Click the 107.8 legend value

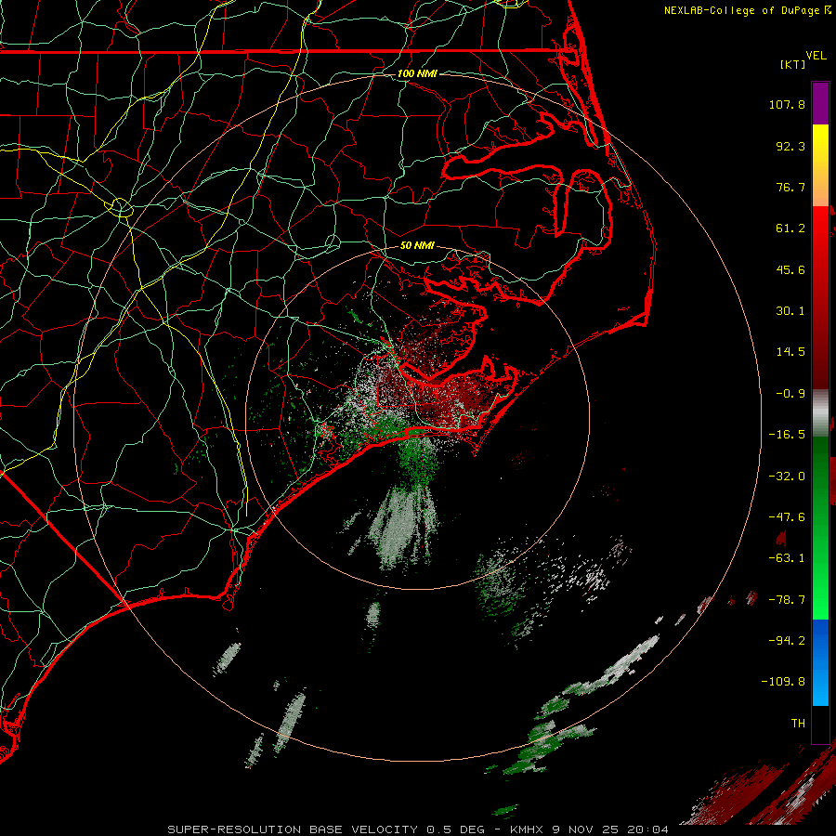tap(787, 104)
